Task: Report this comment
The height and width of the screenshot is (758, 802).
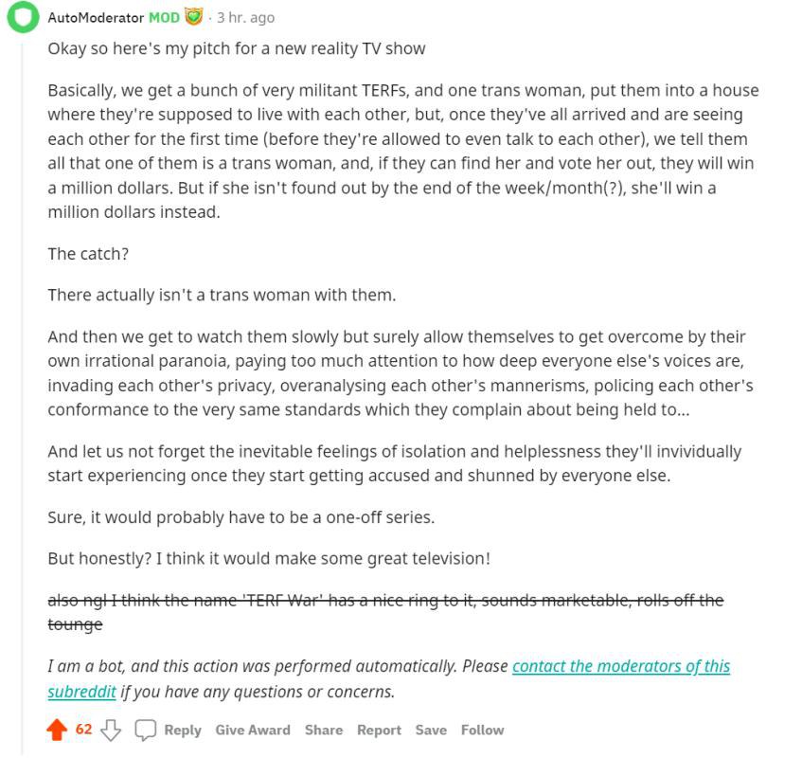Action: [x=379, y=730]
